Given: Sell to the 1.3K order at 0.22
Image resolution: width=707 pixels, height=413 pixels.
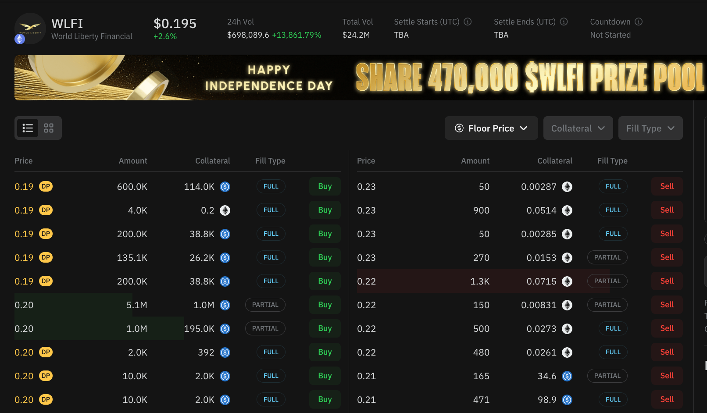Looking at the screenshot, I should click(x=667, y=281).
